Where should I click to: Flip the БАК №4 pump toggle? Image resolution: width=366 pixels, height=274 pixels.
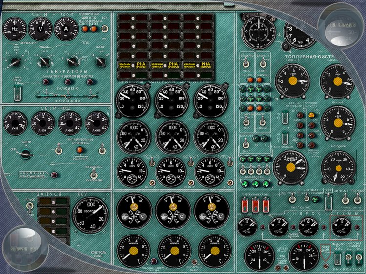pyautogui.click(x=245, y=143)
